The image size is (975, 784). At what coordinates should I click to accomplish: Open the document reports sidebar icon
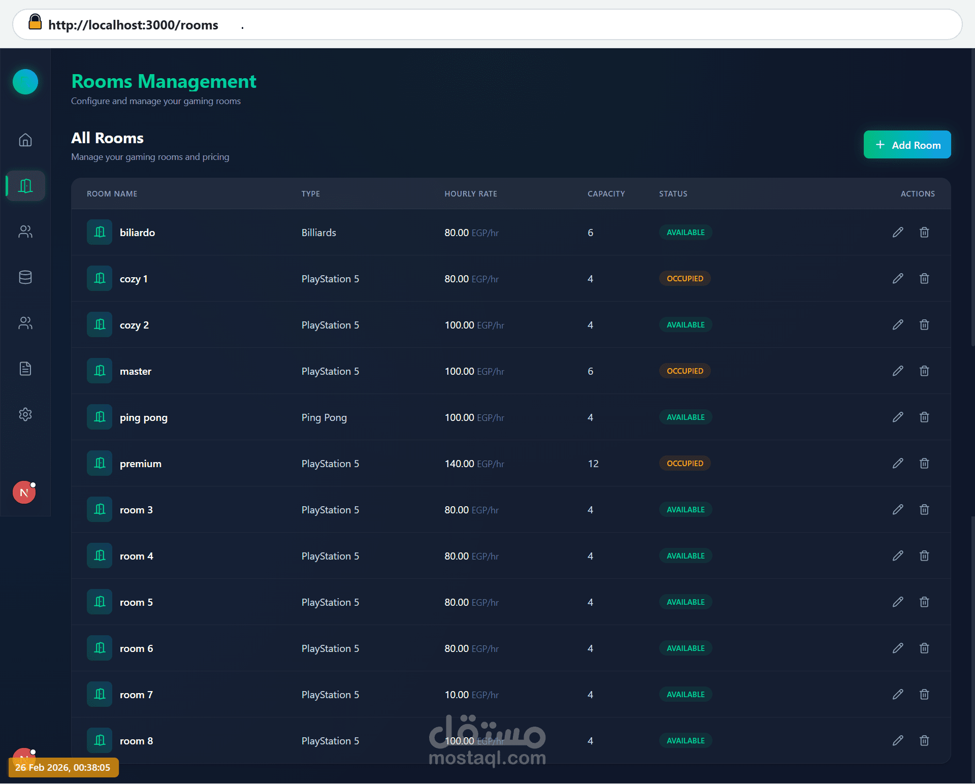coord(25,369)
